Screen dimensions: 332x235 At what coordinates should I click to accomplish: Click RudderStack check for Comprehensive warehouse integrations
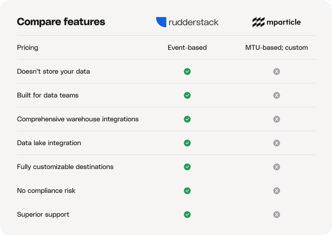(x=187, y=119)
